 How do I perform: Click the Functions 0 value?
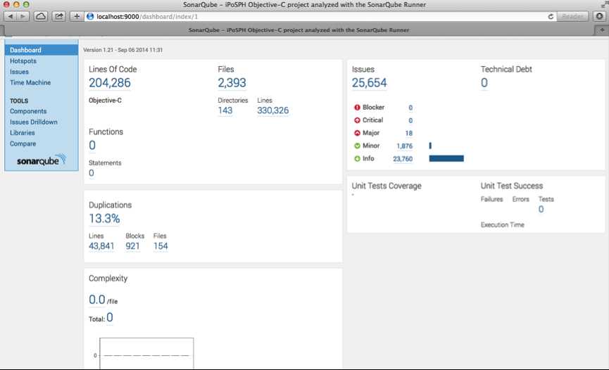click(92, 145)
